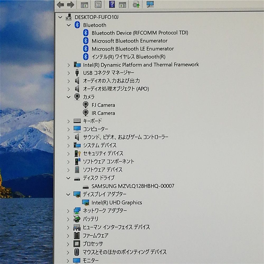Viewport: 264px width, 264px height.
Task: Select the Microsoft Bluetooth LE Enumerator text
Action: coord(133,49)
